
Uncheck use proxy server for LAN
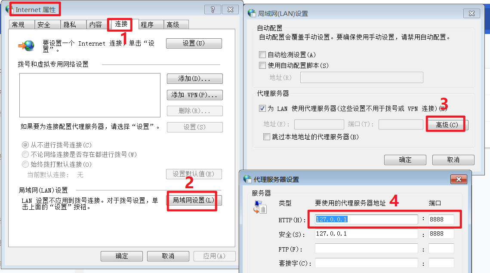tap(262, 108)
